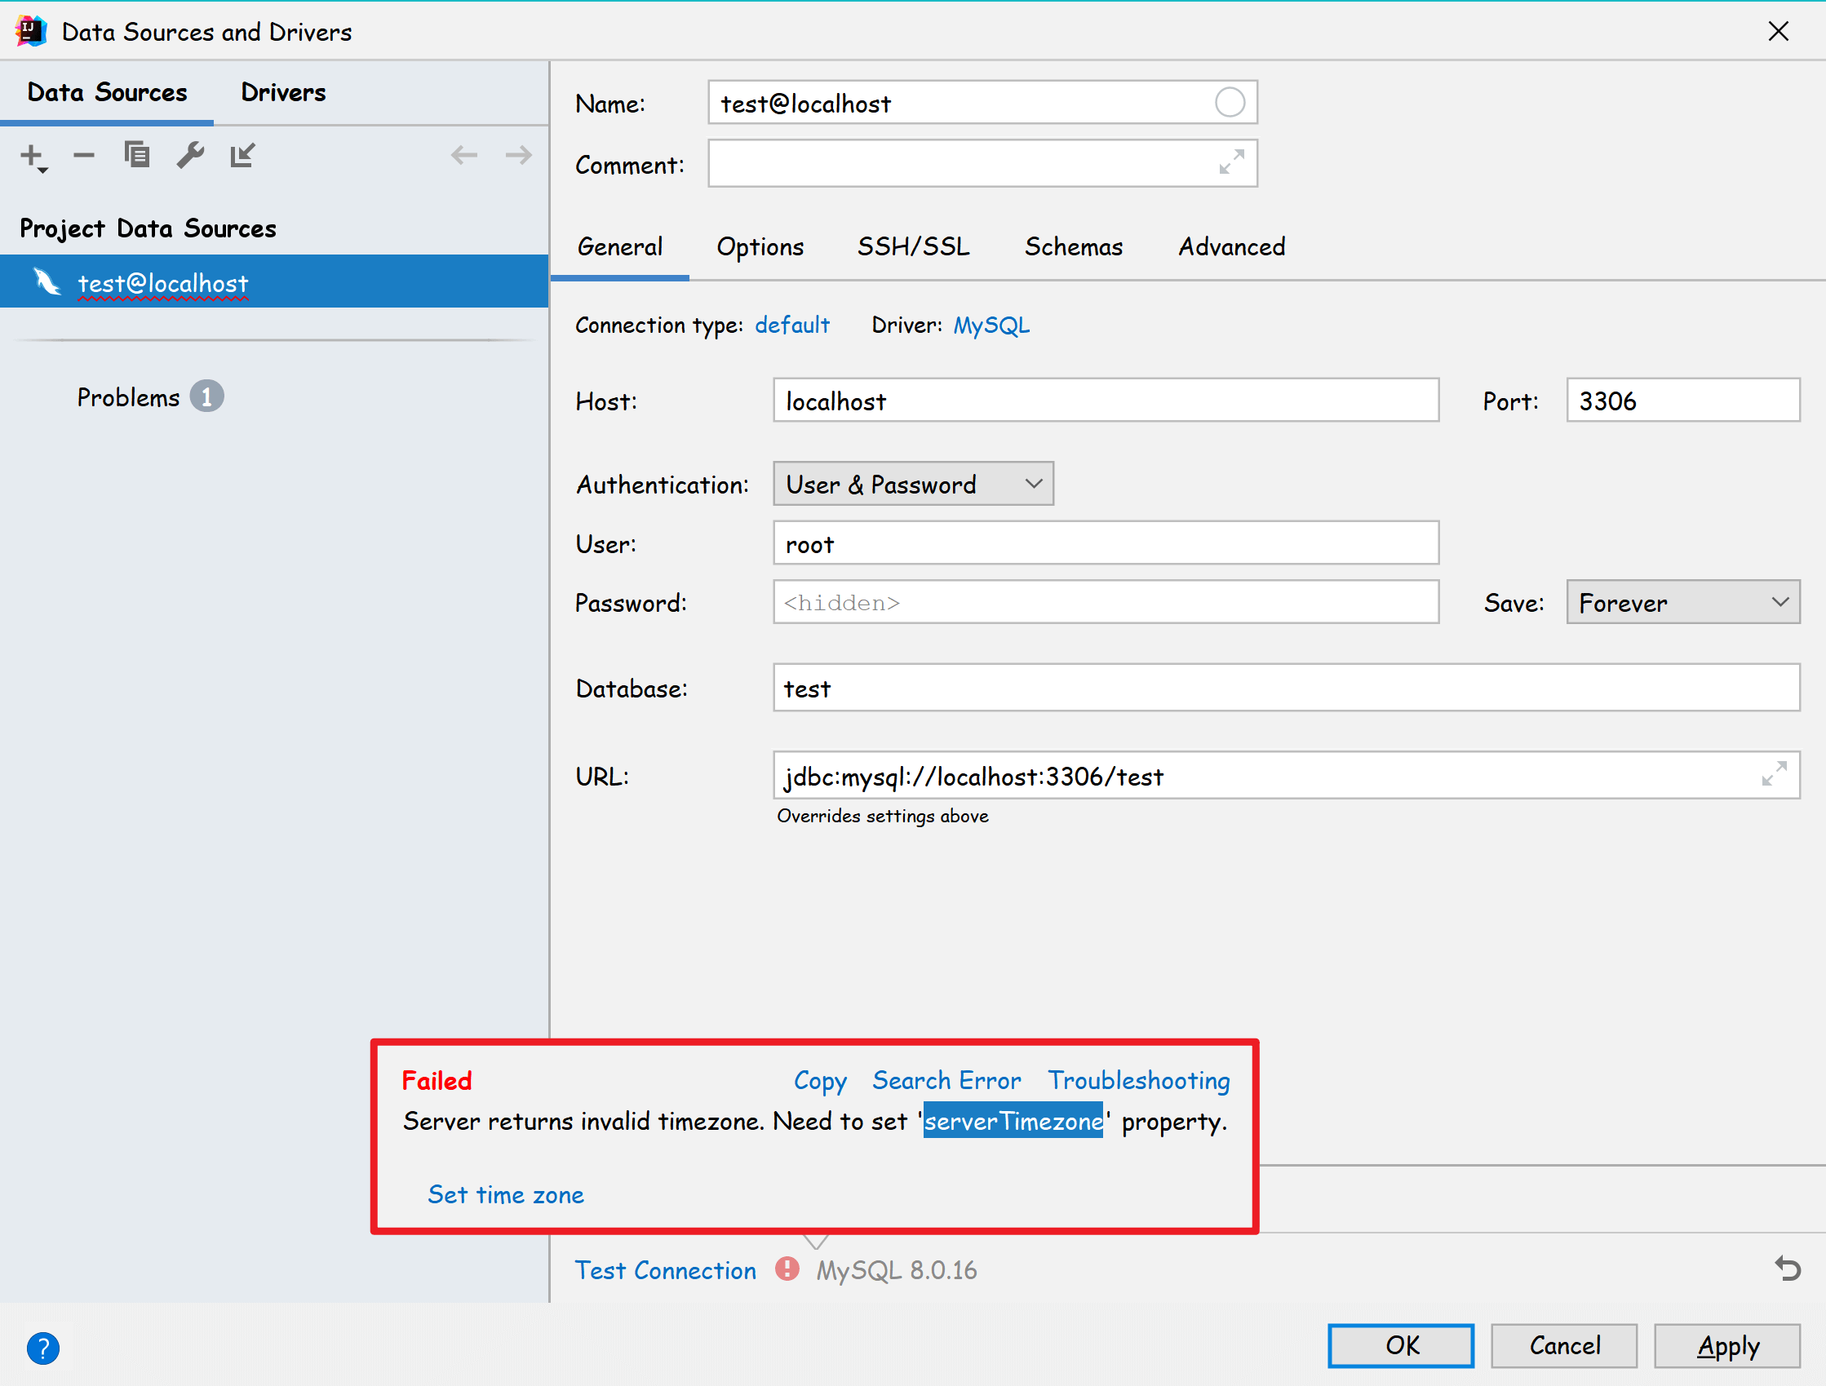Click the color circle in Name field
The width and height of the screenshot is (1826, 1386).
pos(1230,102)
